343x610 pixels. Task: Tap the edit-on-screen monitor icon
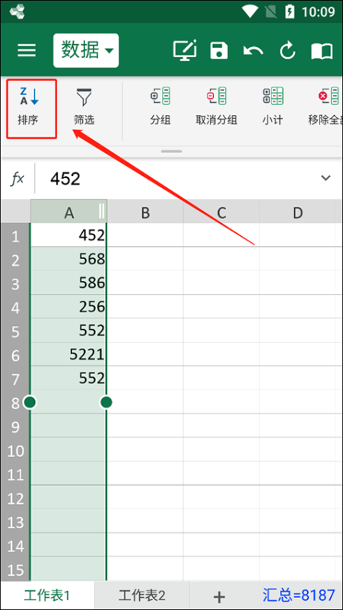click(185, 50)
